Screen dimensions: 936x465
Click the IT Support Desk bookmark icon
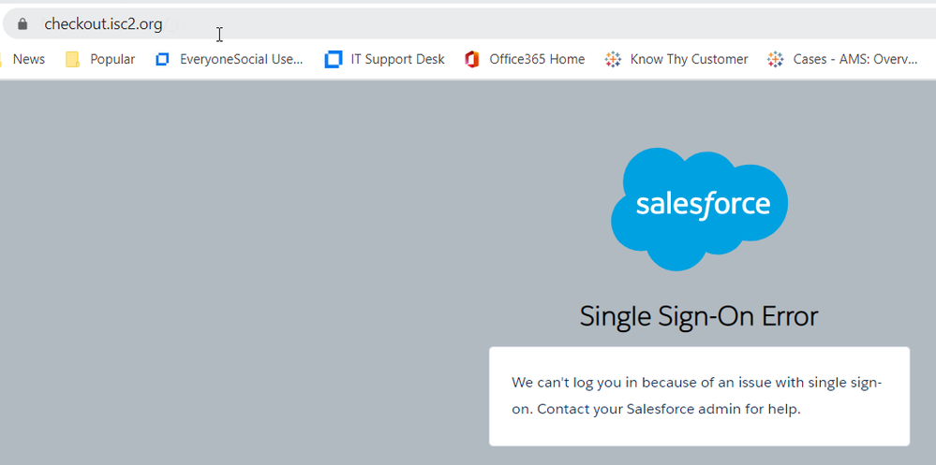334,59
